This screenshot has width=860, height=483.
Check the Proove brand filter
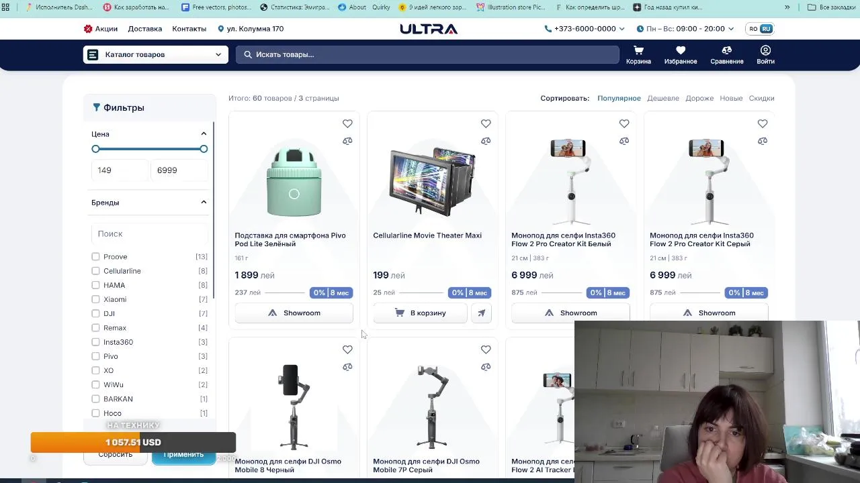click(95, 257)
